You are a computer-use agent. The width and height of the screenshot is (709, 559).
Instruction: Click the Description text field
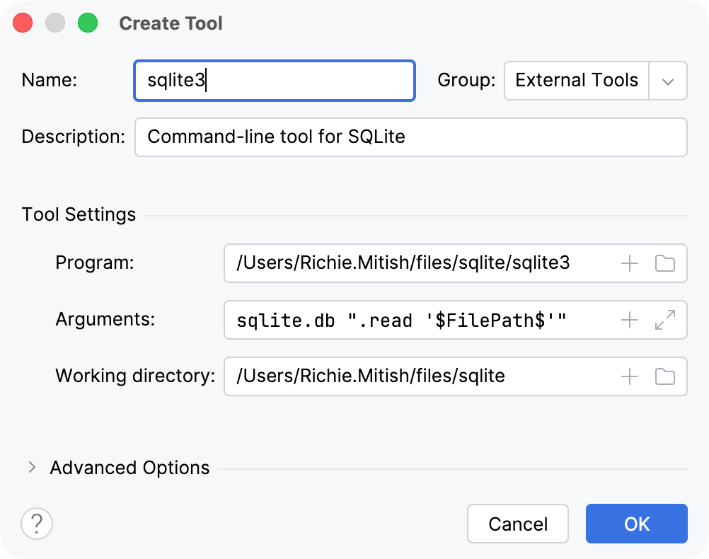pyautogui.click(x=410, y=137)
